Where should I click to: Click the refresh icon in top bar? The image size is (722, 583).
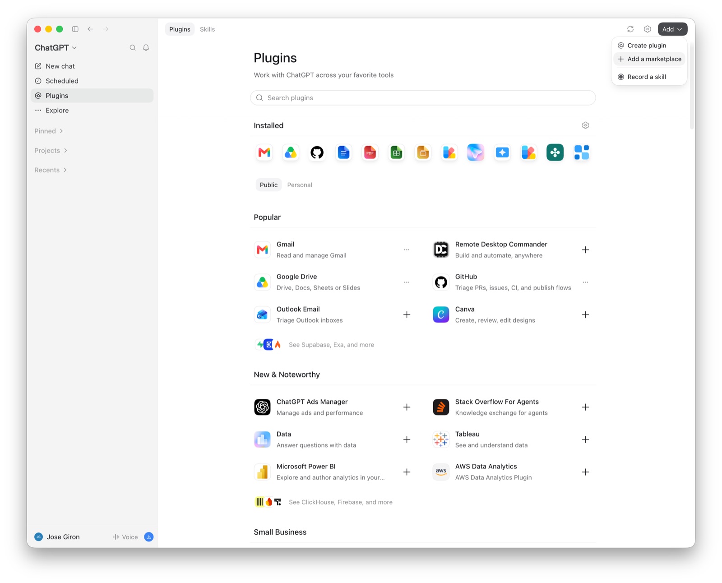pos(630,29)
